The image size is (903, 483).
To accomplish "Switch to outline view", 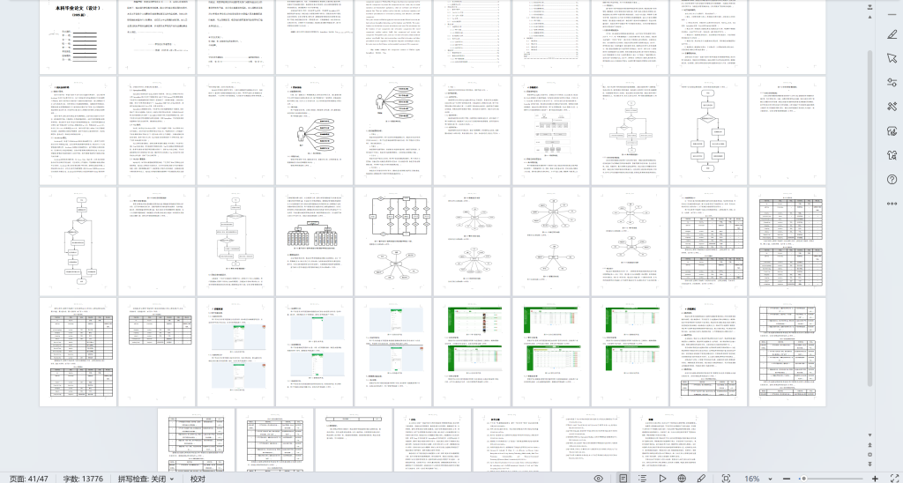I will pos(643,479).
